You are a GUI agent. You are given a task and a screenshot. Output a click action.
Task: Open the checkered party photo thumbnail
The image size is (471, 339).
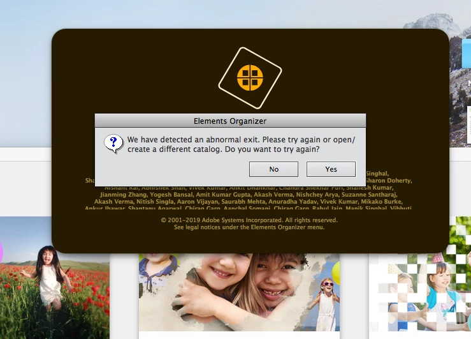point(420,274)
